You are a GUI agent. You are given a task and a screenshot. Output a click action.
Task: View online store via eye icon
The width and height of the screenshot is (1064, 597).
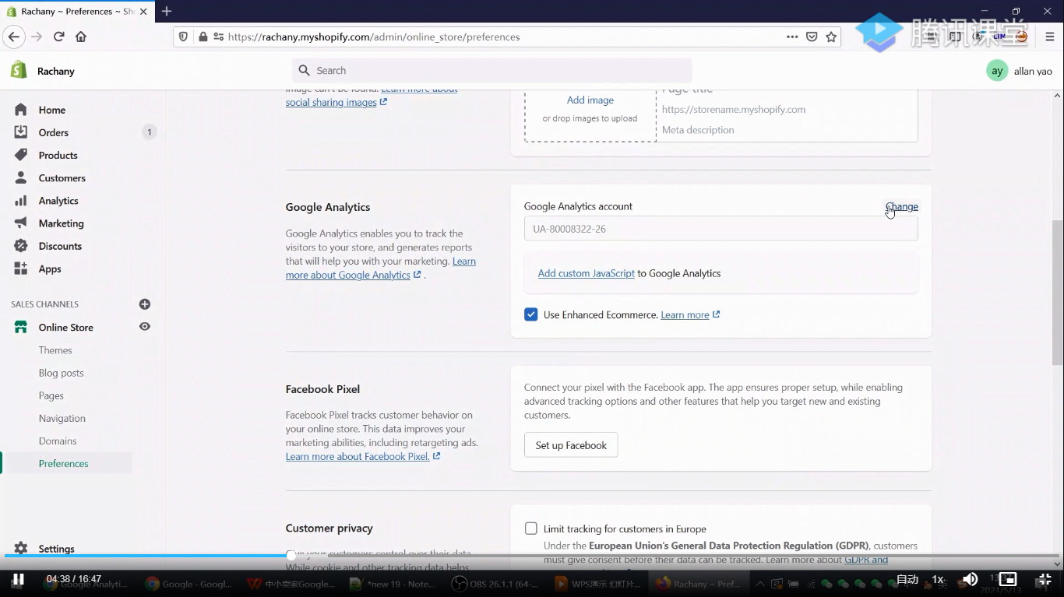point(144,327)
